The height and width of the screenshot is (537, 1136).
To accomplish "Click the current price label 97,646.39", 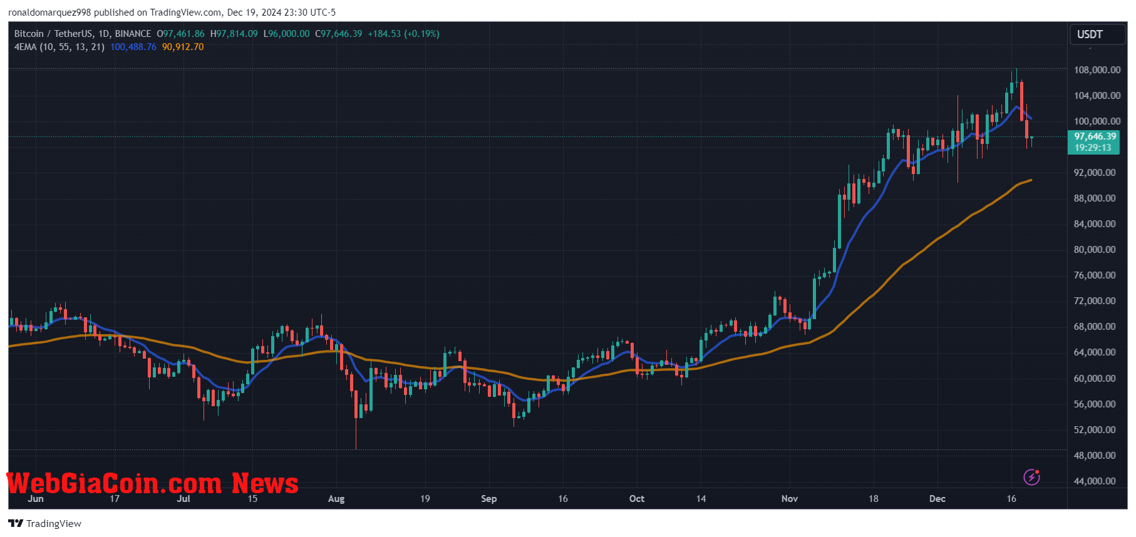I will tap(1095, 136).
